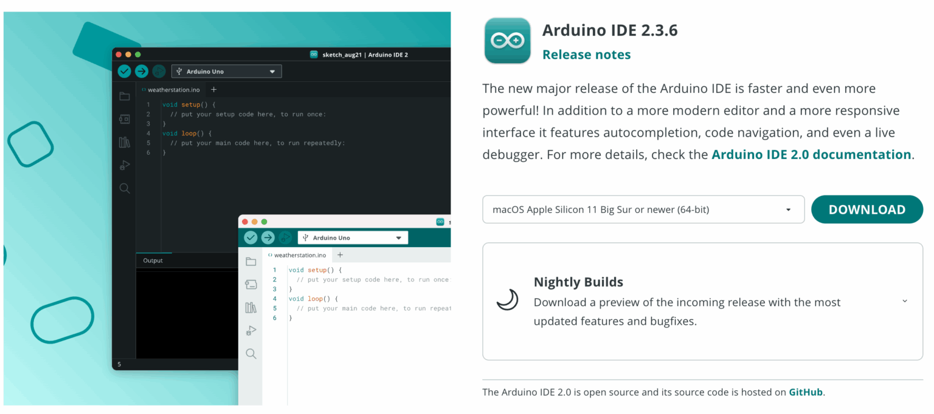Open the Boards Manager sidebar icon
This screenshot has height=414, width=934.
124,119
